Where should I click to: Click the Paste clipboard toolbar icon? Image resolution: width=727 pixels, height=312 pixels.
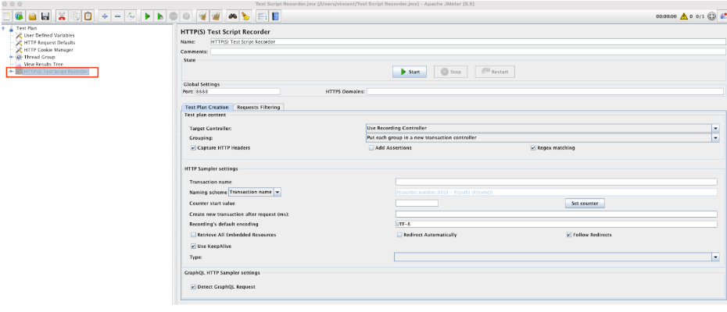click(x=88, y=16)
